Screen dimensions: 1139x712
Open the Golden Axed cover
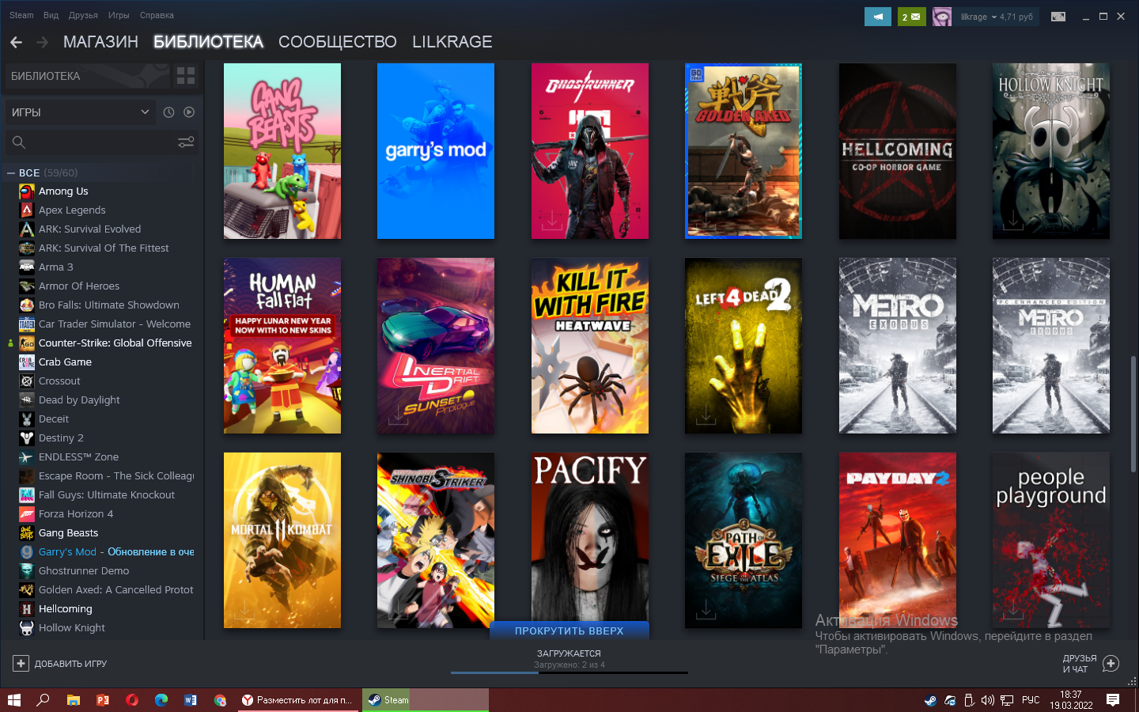click(744, 151)
